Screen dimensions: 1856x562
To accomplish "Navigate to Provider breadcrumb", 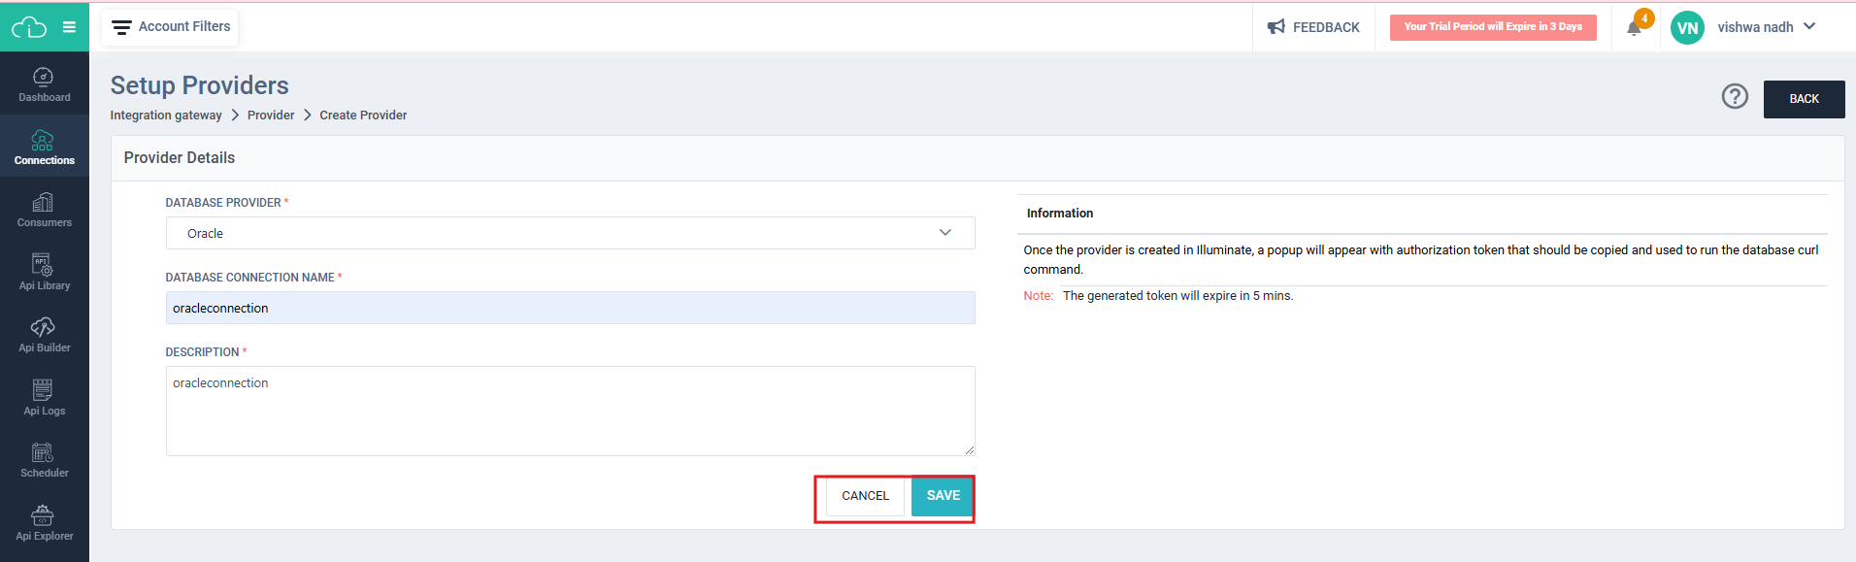I will click(x=271, y=116).
